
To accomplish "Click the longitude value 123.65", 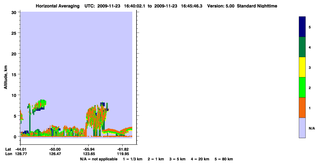I will coord(89,154).
